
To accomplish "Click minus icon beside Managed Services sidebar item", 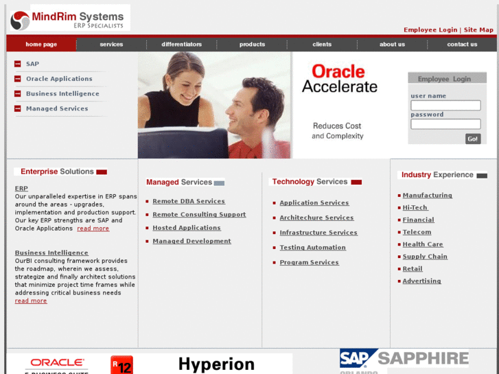I will pyautogui.click(x=18, y=108).
